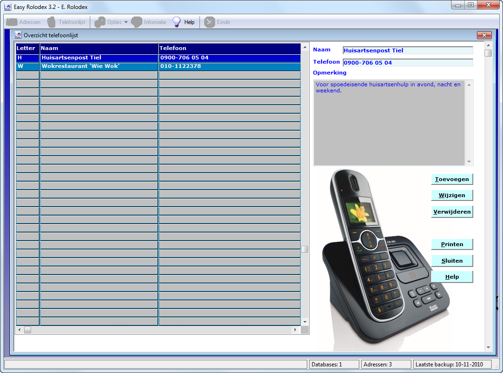Click the Sluiten button
Screen dimensions: 503x373
tap(451, 260)
